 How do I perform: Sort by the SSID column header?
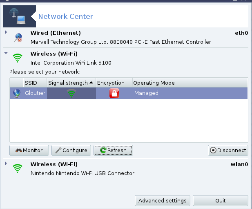[x=35, y=83]
